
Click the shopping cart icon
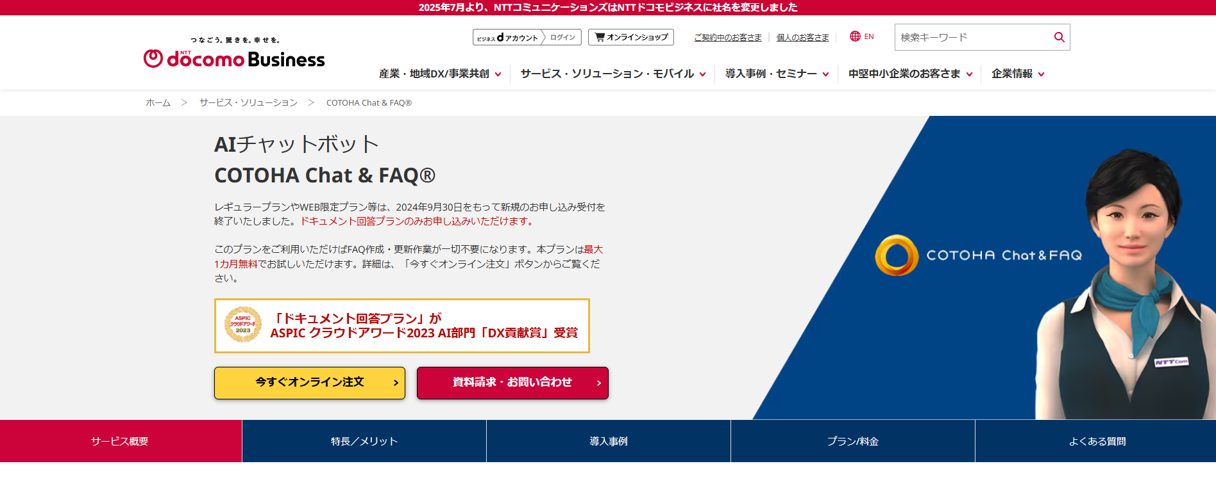[x=600, y=37]
